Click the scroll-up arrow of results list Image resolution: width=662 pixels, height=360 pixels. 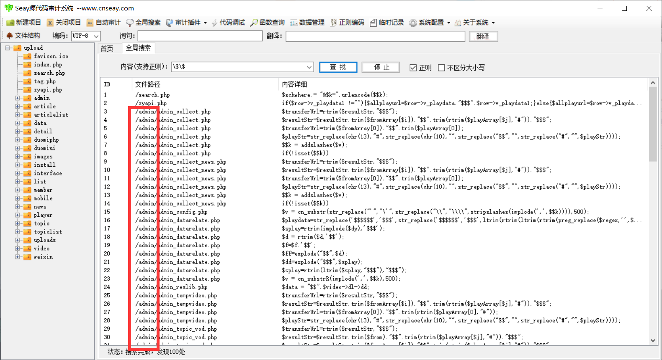click(x=653, y=83)
